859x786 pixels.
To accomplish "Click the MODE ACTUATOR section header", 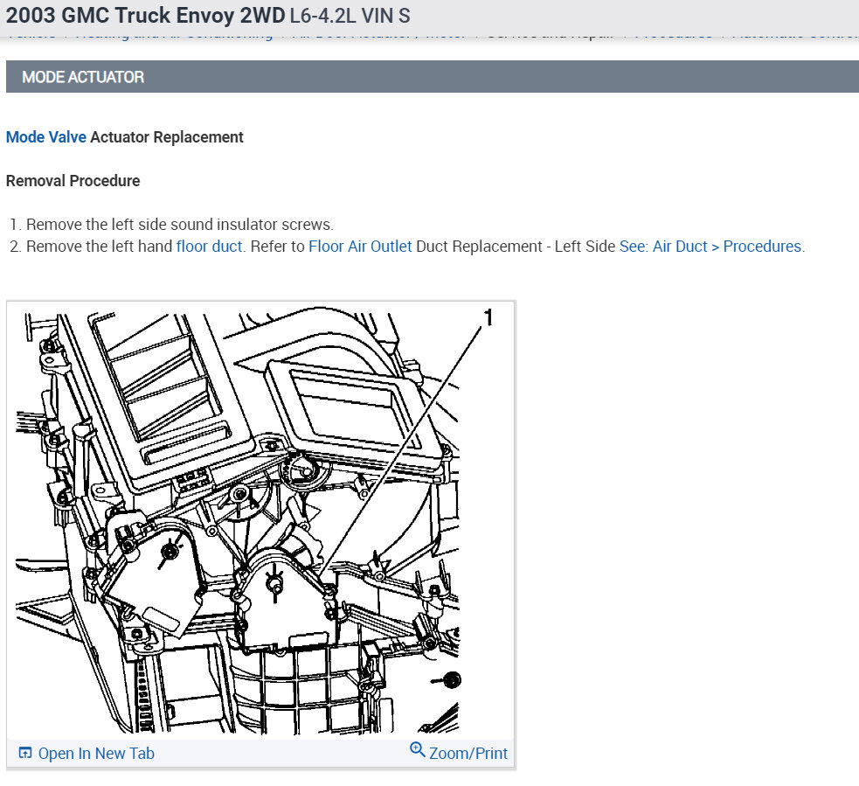I will pos(433,77).
